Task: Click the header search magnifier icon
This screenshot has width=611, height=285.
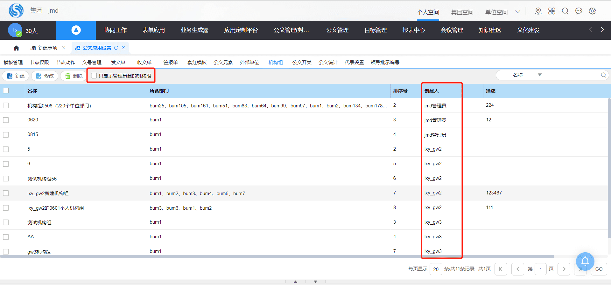Action: [x=565, y=11]
